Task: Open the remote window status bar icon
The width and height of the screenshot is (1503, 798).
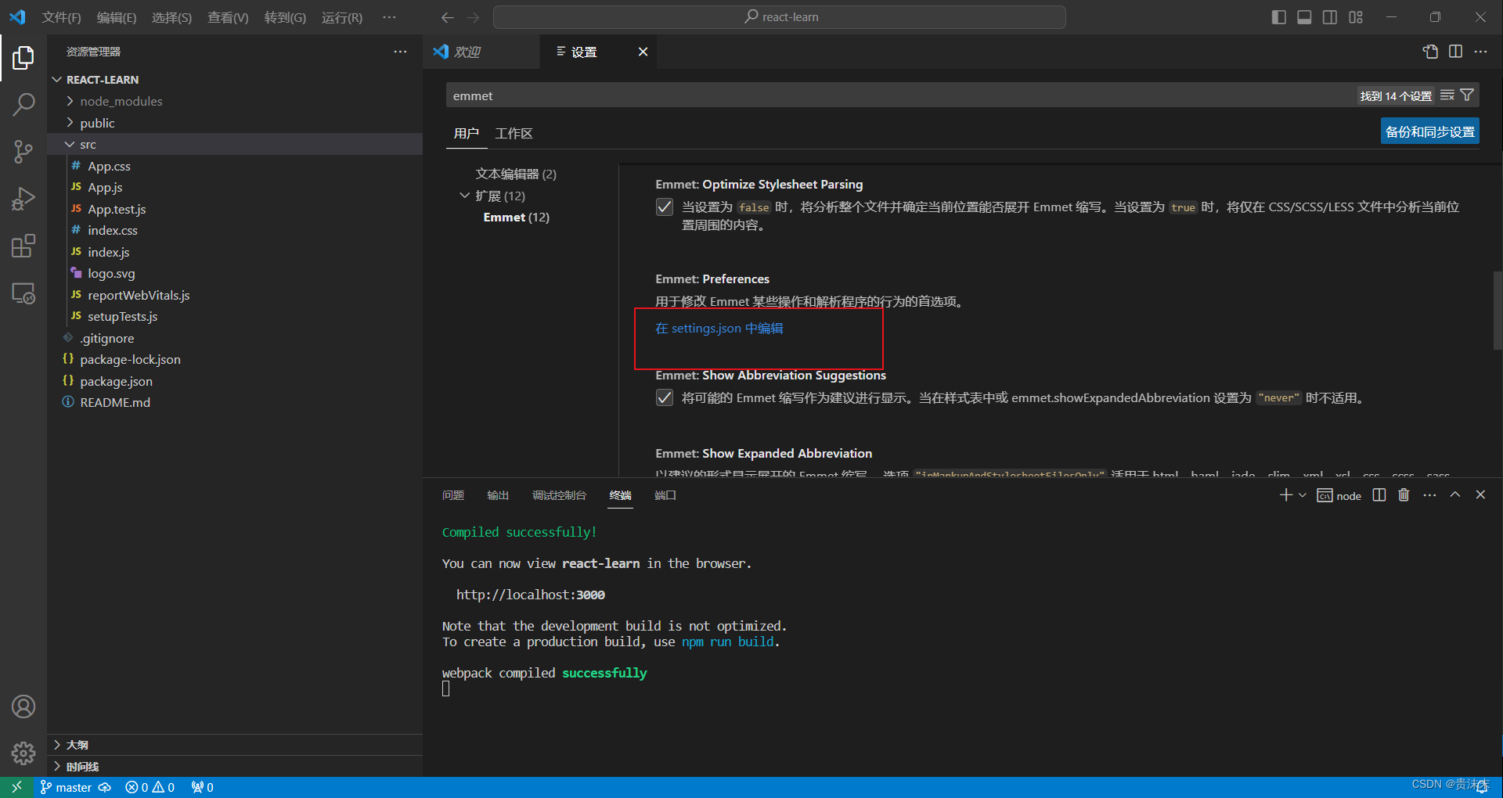Action: click(x=16, y=787)
